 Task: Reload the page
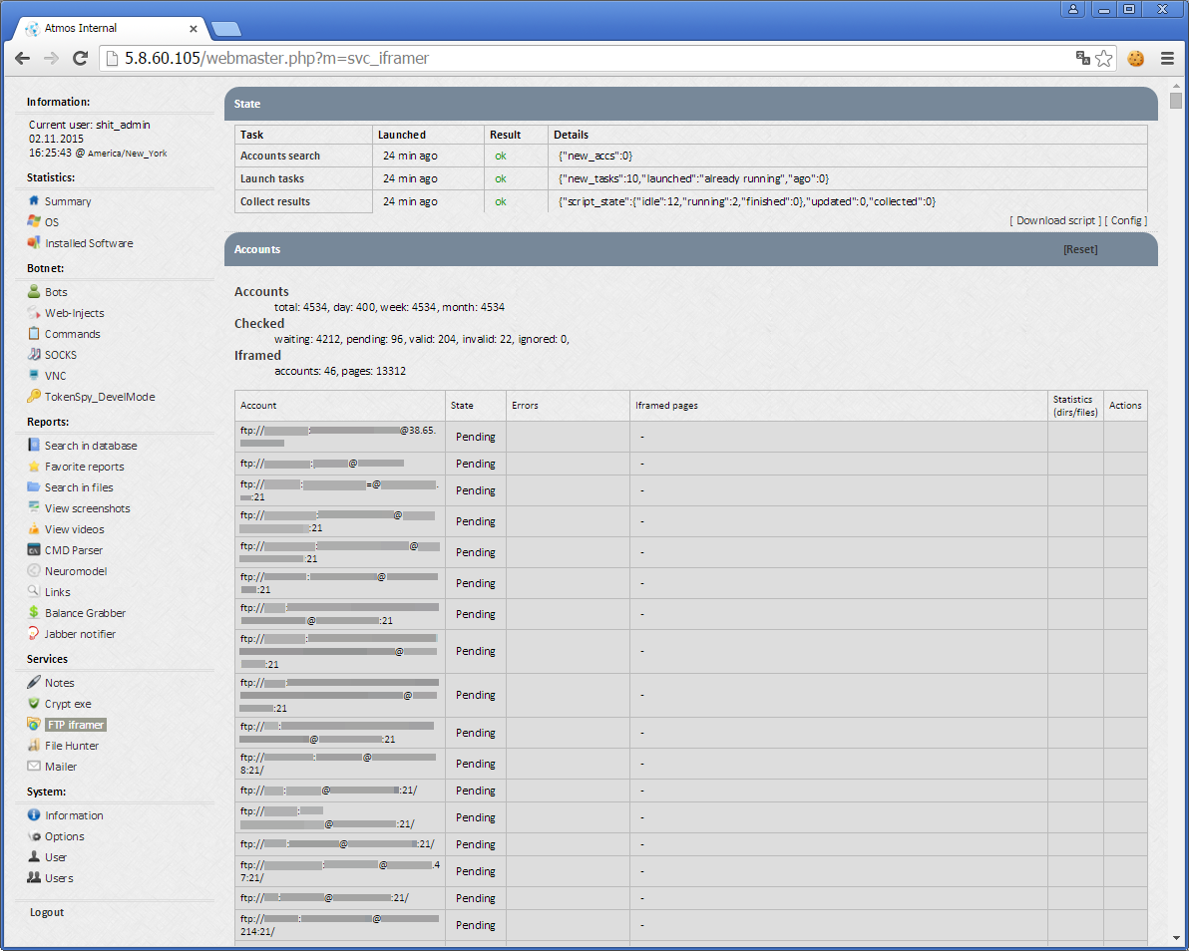click(80, 59)
